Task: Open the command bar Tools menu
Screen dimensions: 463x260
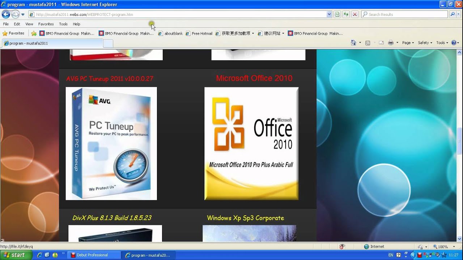Action: [x=442, y=43]
